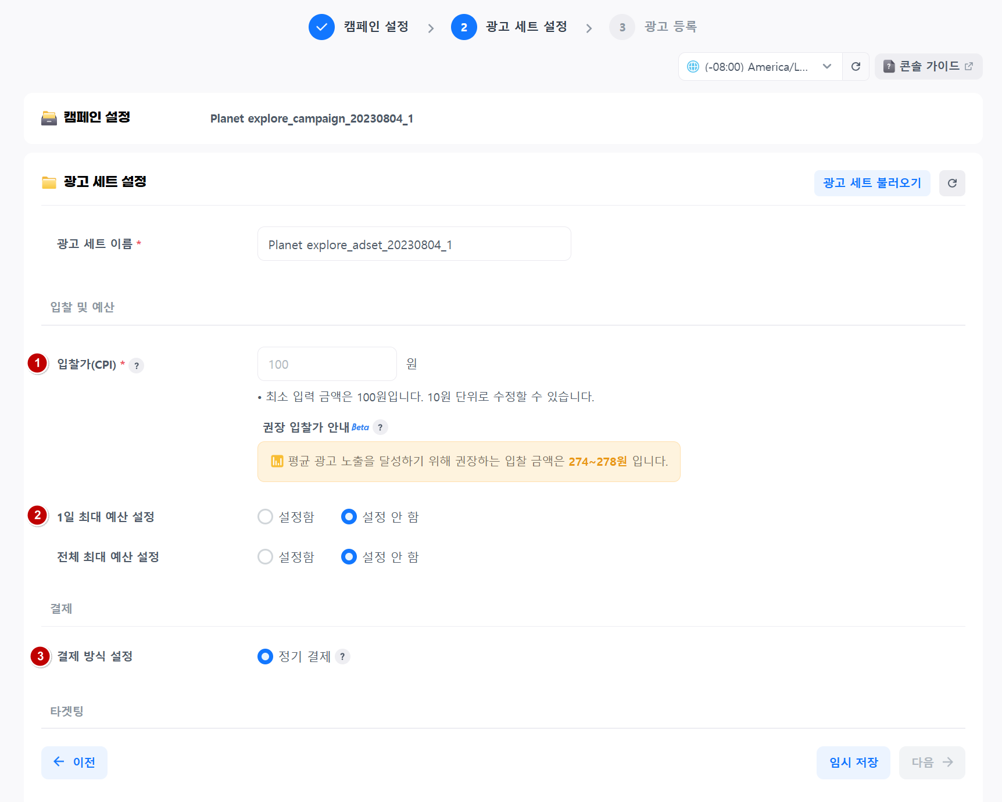Click the timezone refresh icon
This screenshot has width=1002, height=802.
click(856, 67)
